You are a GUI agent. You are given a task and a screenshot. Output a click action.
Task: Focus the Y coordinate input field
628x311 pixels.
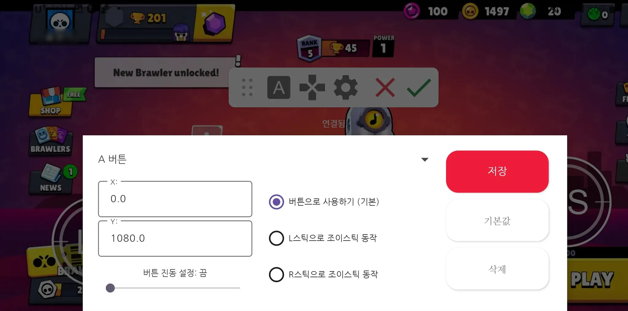click(175, 238)
